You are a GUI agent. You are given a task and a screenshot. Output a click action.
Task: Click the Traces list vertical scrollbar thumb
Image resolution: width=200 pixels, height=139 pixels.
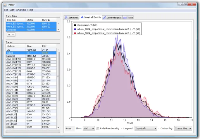[x=58, y=76]
